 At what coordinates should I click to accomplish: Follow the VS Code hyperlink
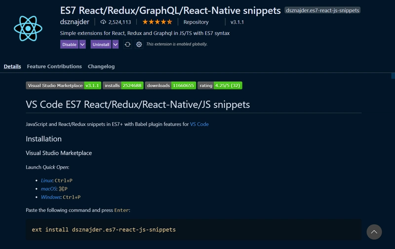point(199,124)
